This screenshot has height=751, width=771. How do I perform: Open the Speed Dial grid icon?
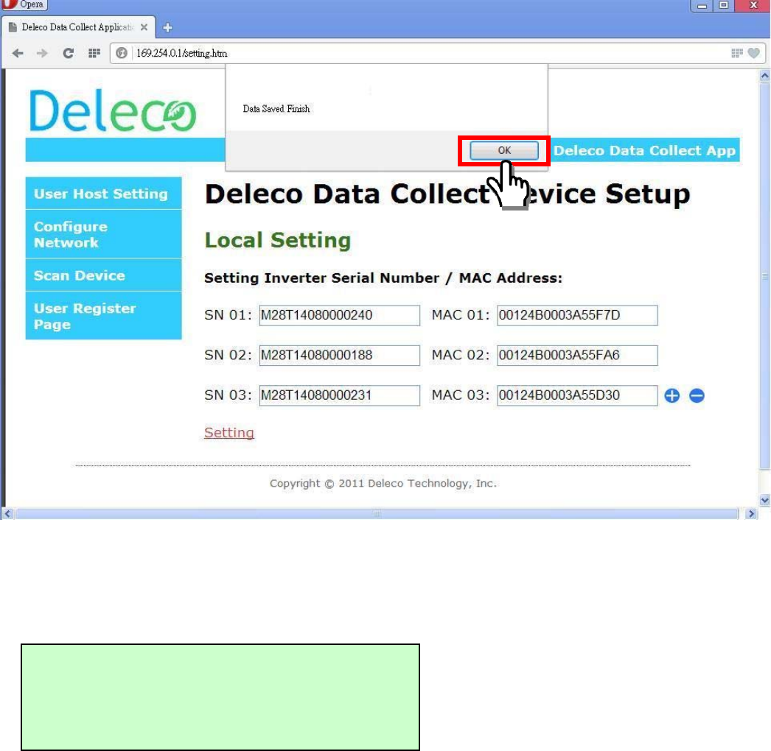click(x=94, y=53)
